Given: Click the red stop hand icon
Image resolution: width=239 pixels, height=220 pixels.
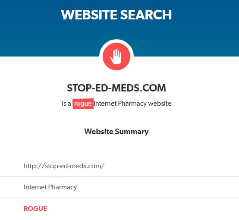Looking at the screenshot, I should (x=116, y=57).
